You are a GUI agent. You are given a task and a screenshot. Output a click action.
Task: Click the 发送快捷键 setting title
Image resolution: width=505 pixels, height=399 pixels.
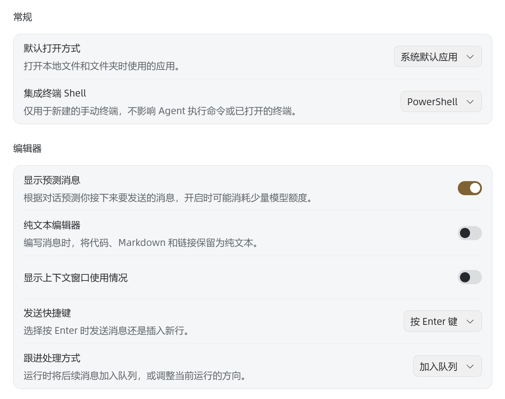coord(48,313)
